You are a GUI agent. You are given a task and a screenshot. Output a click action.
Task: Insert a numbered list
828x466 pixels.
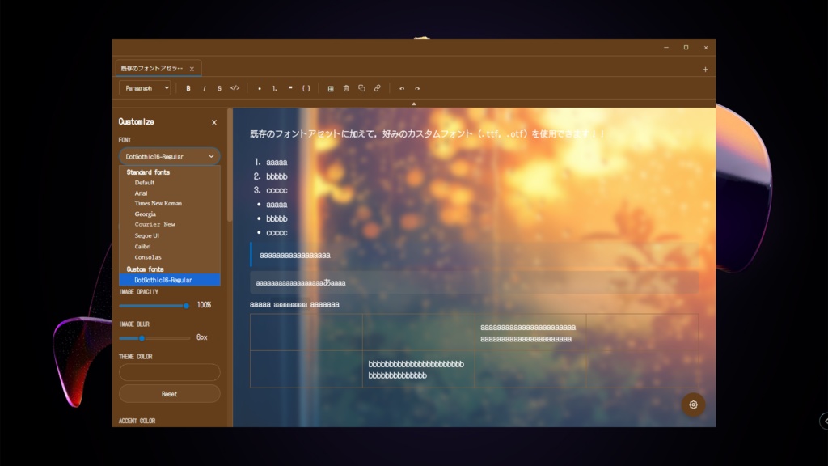275,88
